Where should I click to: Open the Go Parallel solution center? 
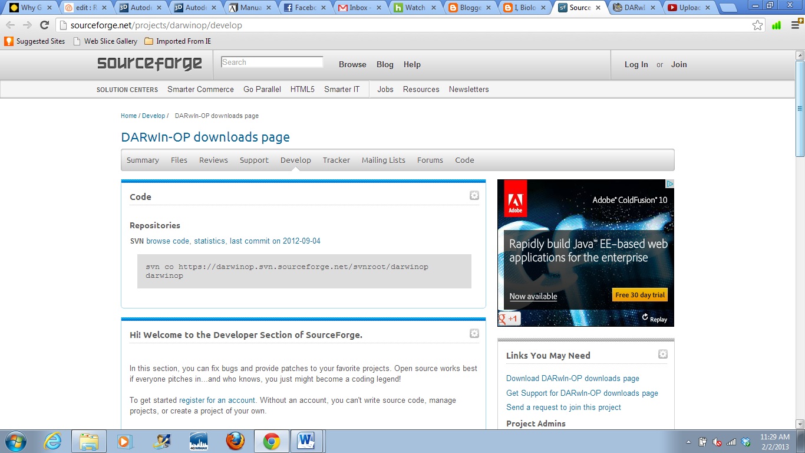pyautogui.click(x=262, y=89)
